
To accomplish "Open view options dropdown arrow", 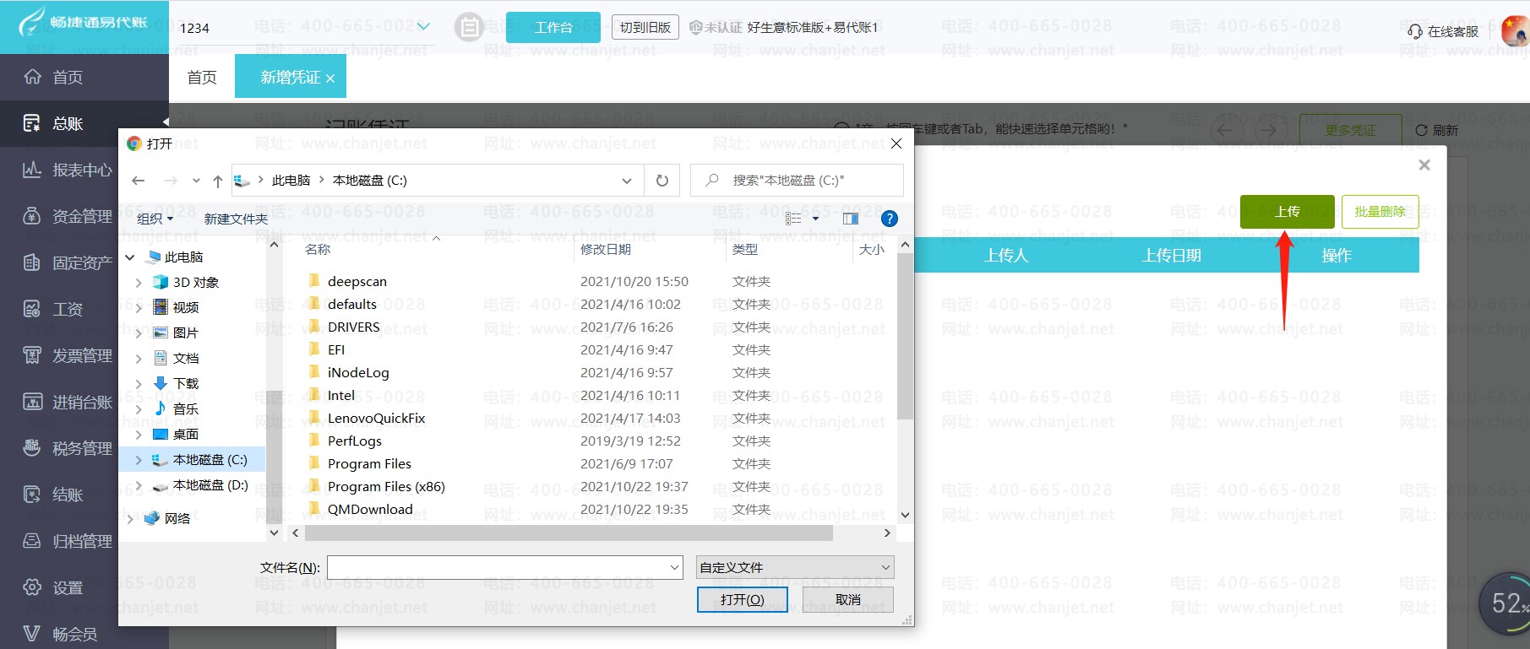I will (x=815, y=219).
